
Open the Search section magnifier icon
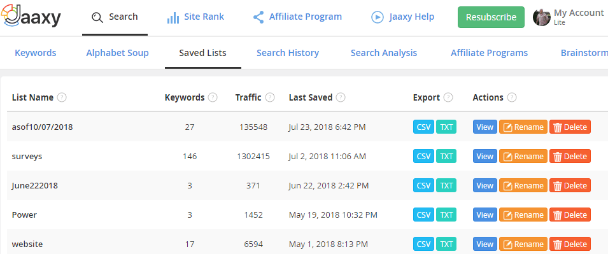click(97, 17)
